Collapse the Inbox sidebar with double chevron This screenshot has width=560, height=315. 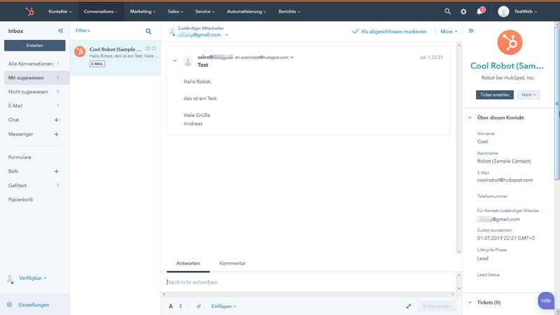[60, 31]
